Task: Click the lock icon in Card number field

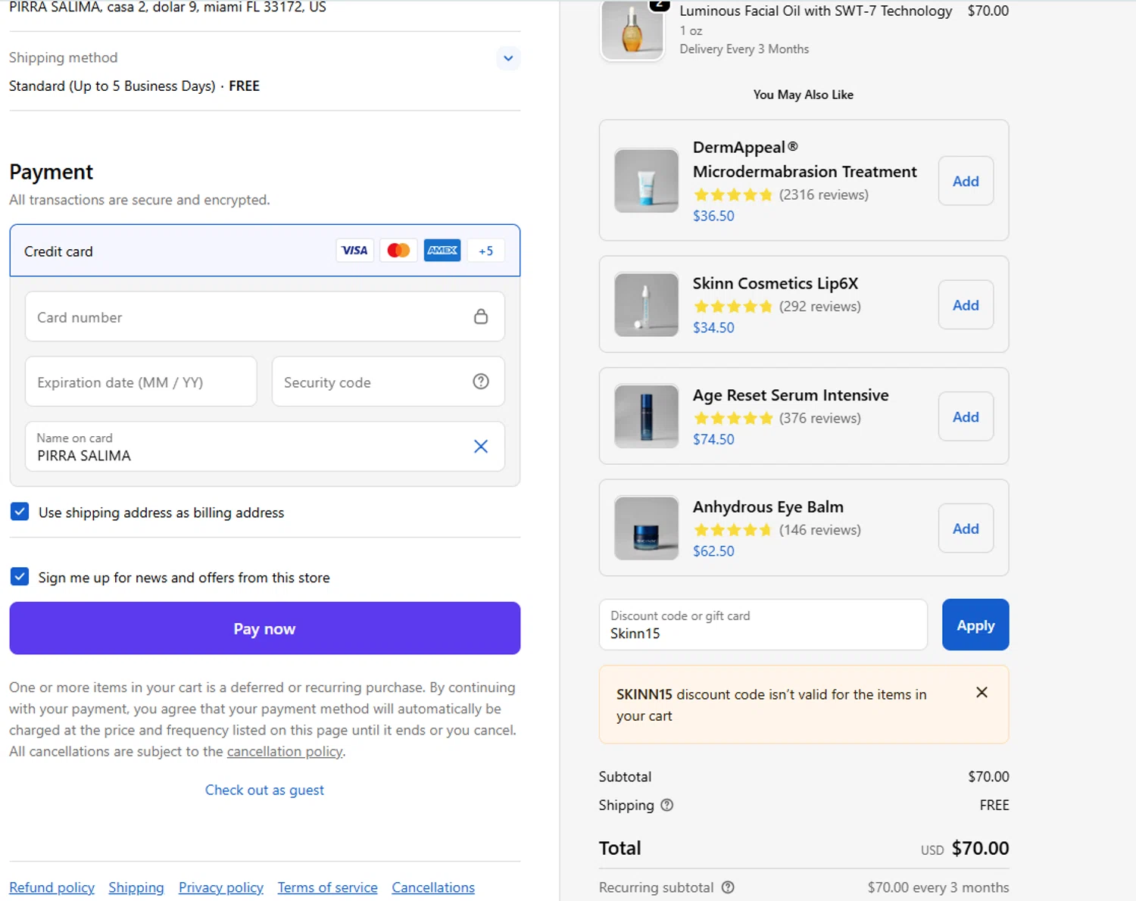Action: (481, 316)
